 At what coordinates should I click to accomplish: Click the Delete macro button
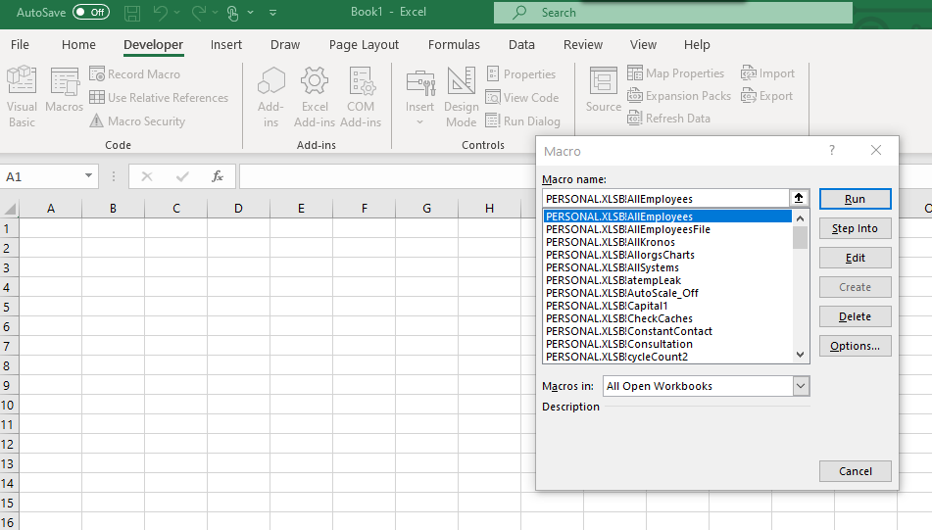(855, 316)
